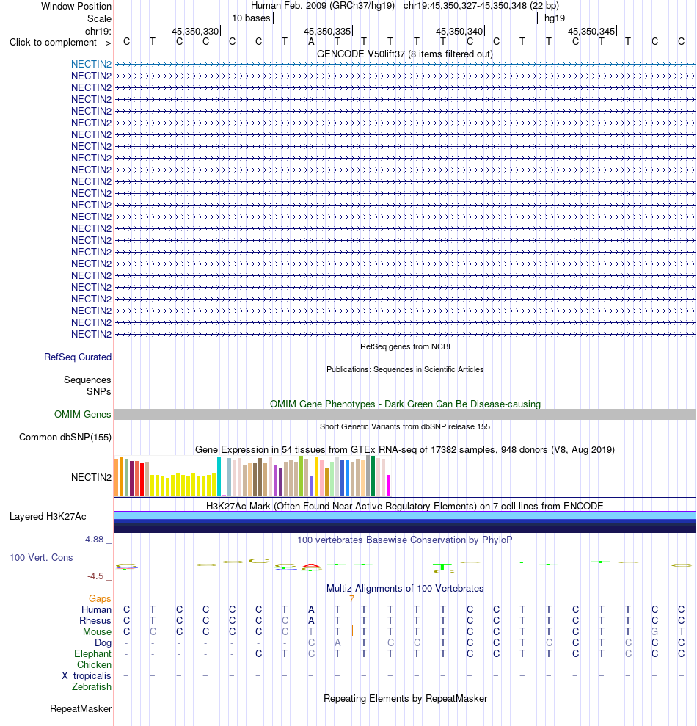Click the Common dbSNP(155) track label
The width and height of the screenshot is (697, 726).
(x=65, y=437)
